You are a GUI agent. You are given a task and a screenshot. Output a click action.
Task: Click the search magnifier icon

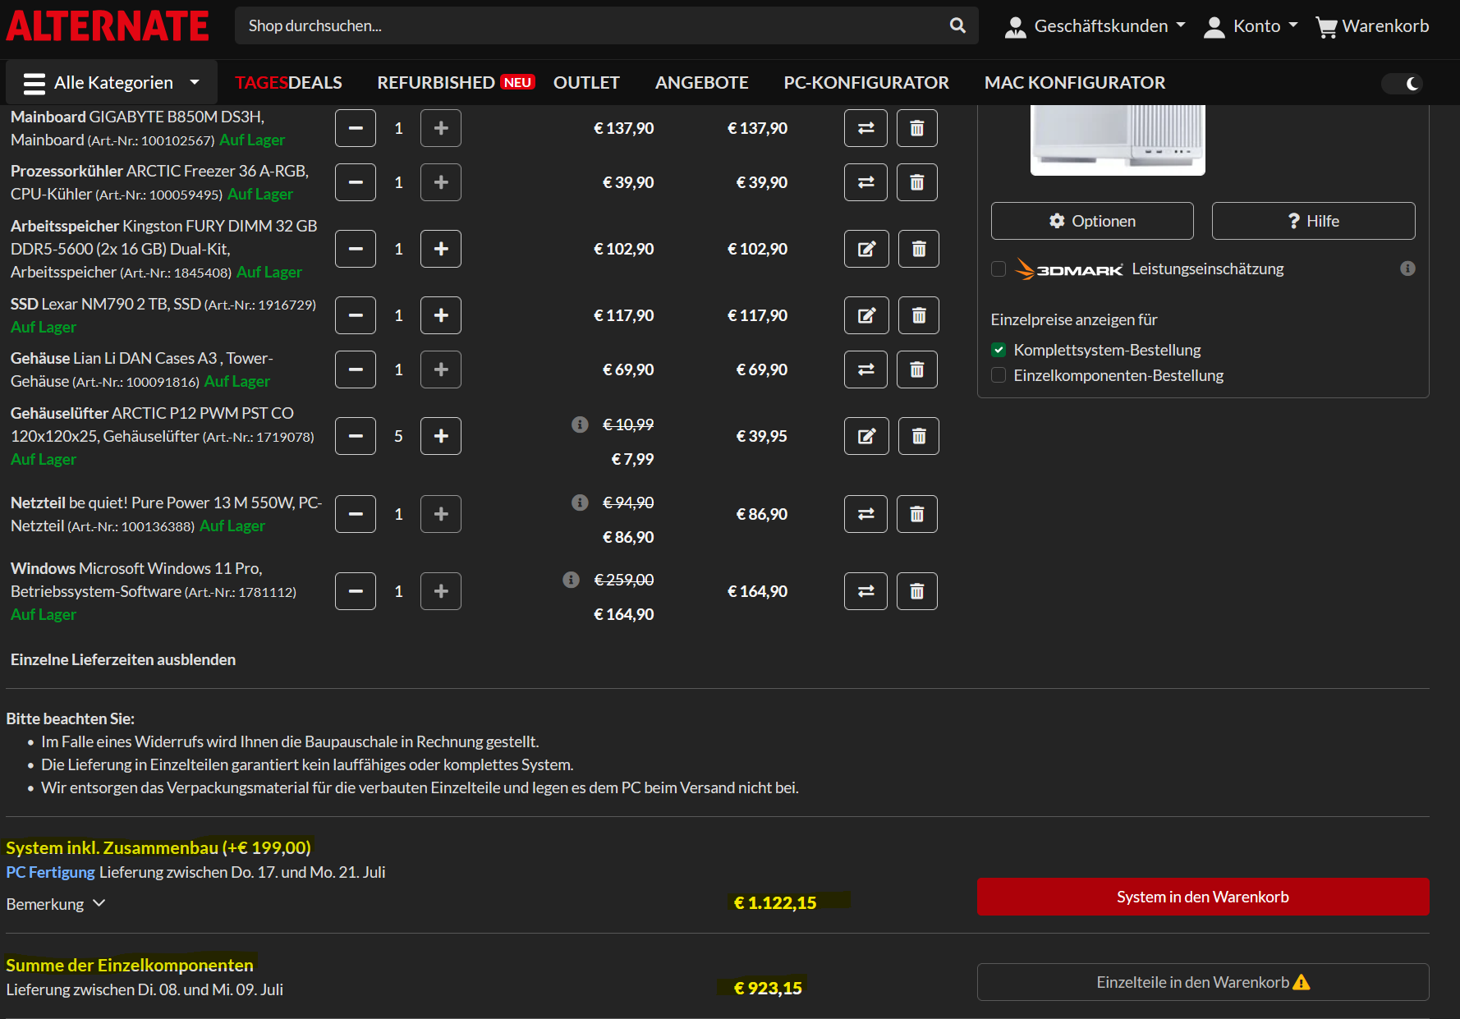(x=957, y=25)
